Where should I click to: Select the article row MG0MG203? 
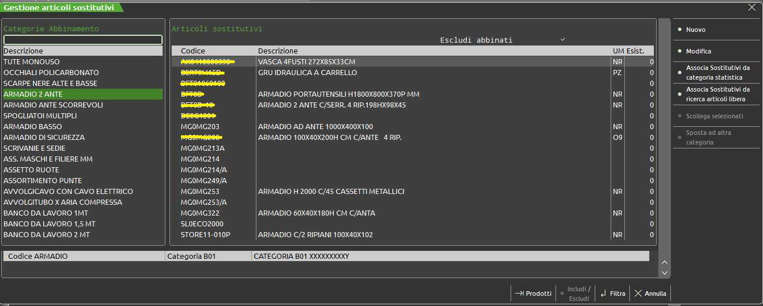(x=200, y=126)
